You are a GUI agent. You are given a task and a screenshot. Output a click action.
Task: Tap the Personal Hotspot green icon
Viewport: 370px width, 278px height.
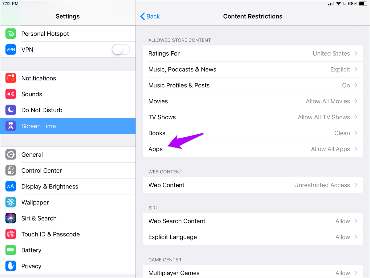tap(11, 34)
